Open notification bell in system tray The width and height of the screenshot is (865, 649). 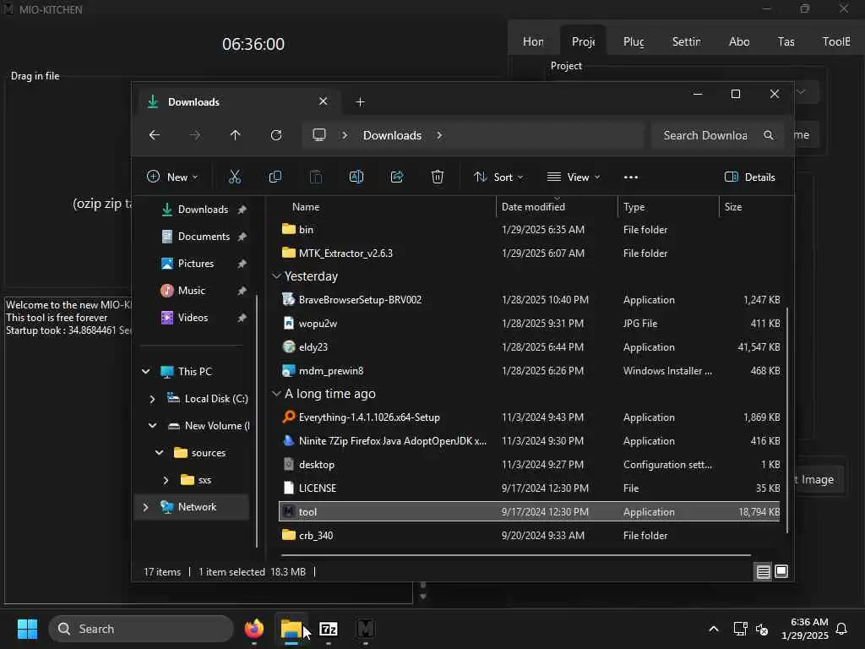[841, 629]
